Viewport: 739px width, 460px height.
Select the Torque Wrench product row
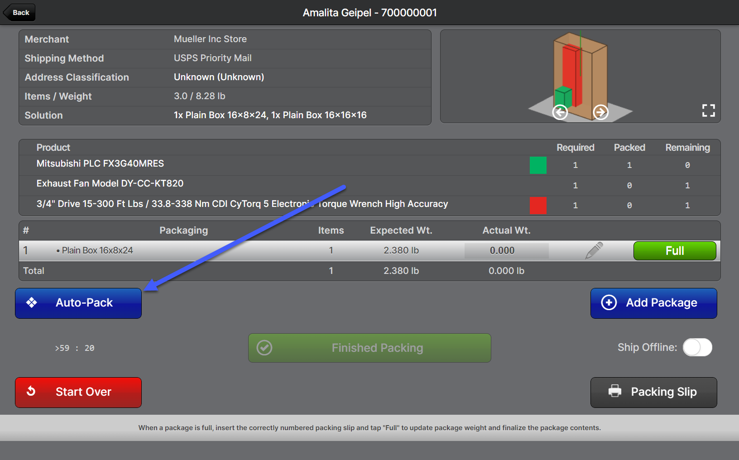242,204
